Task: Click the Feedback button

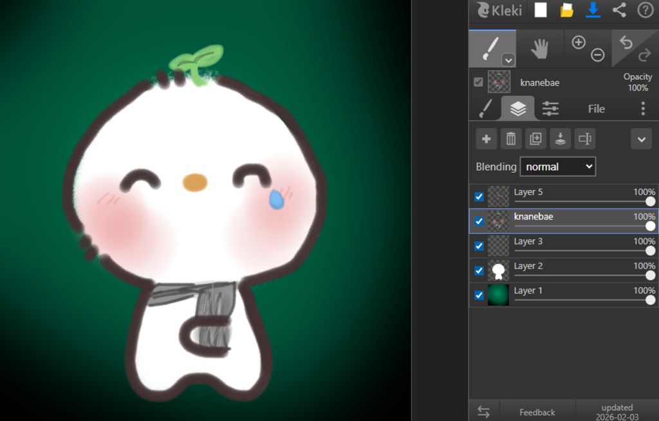Action: [537, 412]
